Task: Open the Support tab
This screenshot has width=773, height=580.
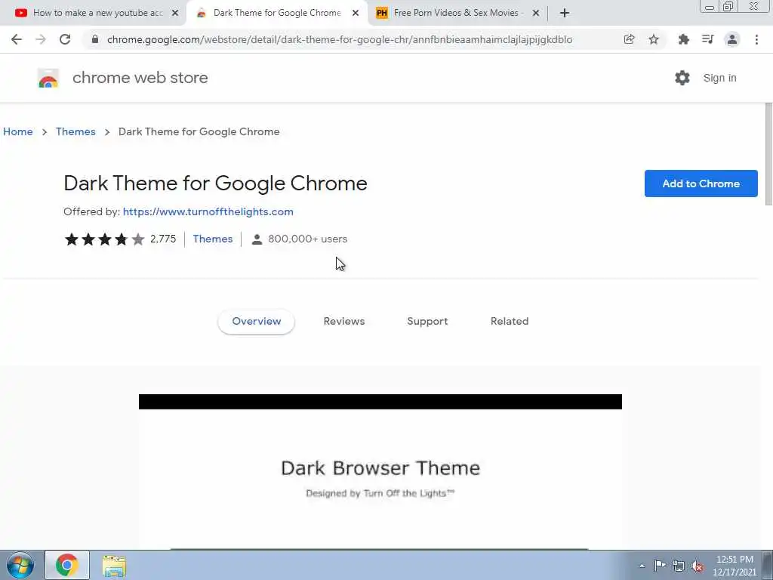Action: [x=427, y=321]
